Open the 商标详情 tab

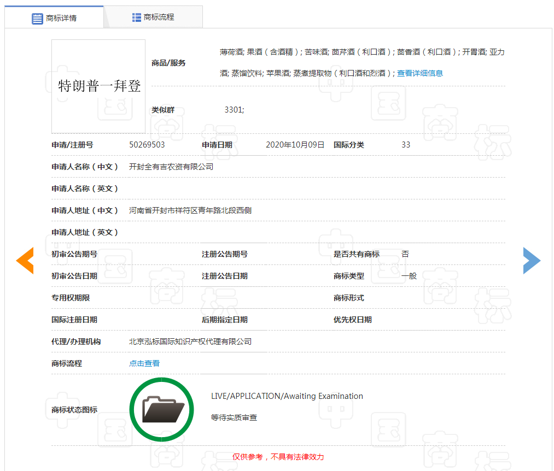point(54,17)
